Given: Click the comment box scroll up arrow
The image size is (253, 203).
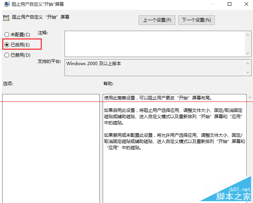Looking at the screenshot, I should [247, 35].
